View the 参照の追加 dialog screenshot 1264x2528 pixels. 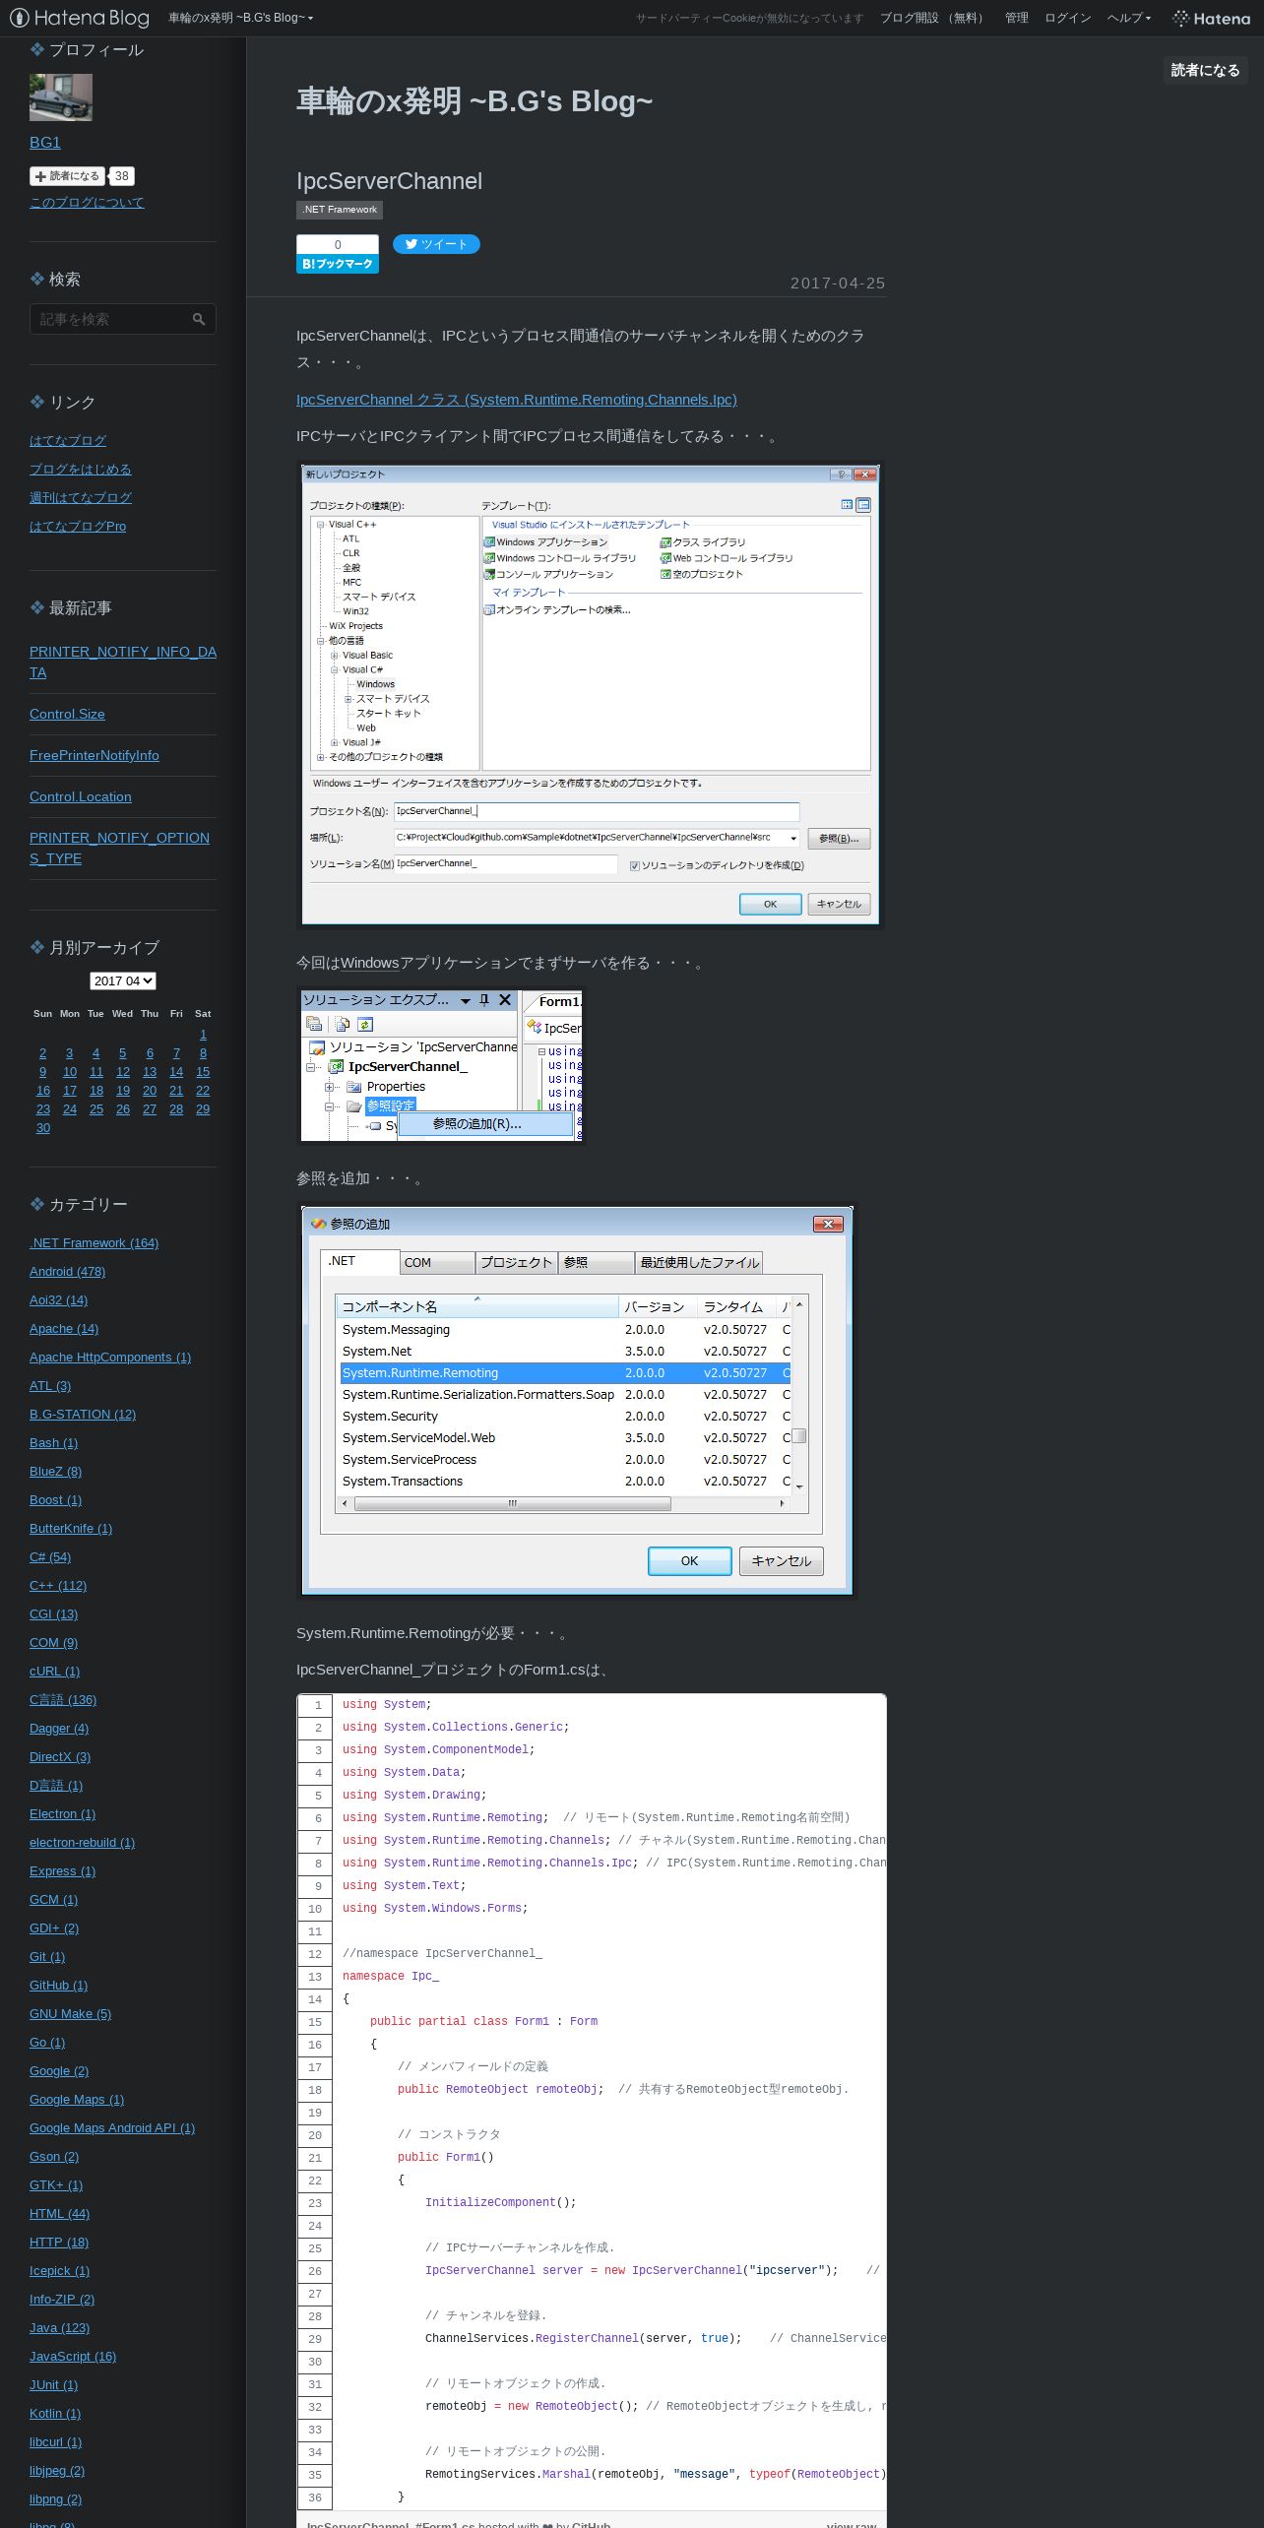576,1401
